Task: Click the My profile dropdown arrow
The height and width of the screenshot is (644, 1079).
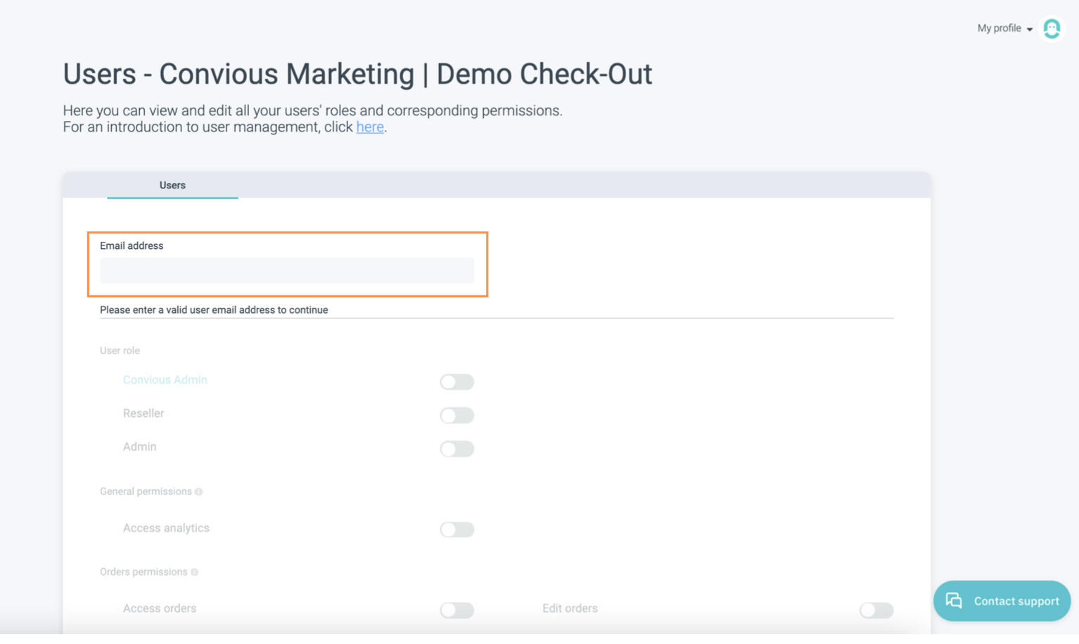Action: tap(1030, 30)
